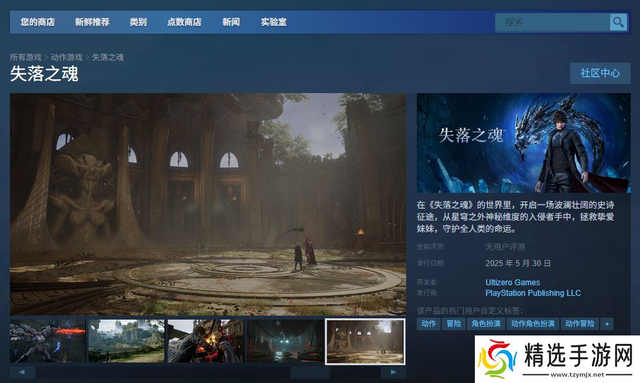Open the 类别 categories menu
This screenshot has width=640, height=383.
138,22
